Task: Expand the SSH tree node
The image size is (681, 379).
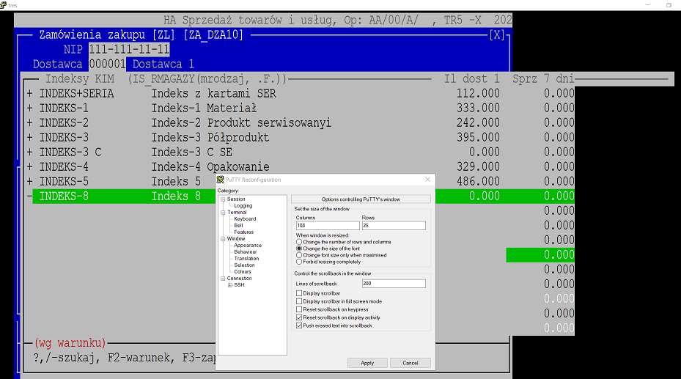Action: click(x=230, y=285)
